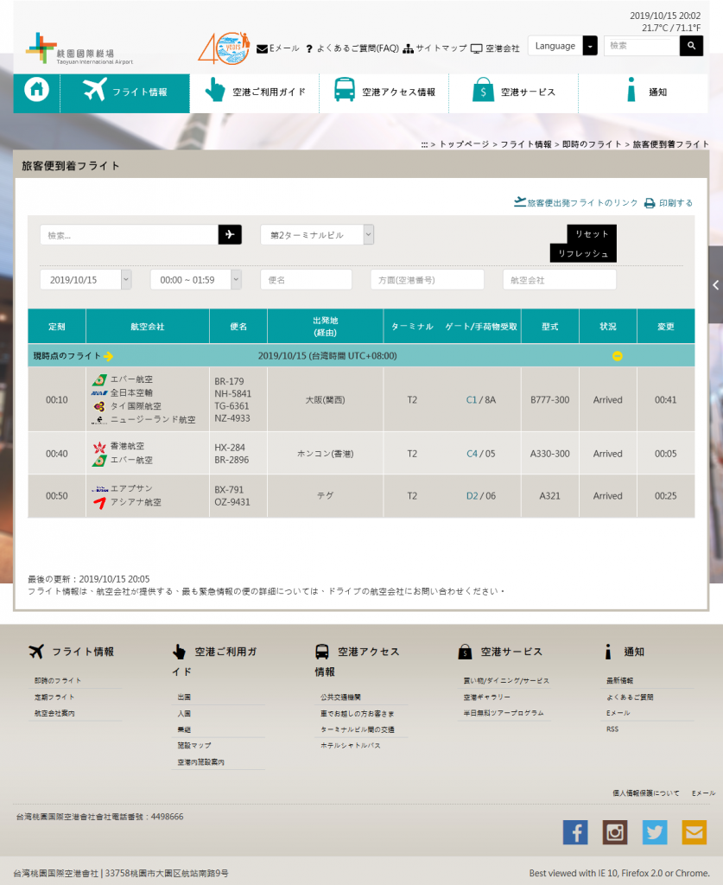Click the magnifier search button at top
This screenshot has width=723, height=885.
(x=691, y=46)
